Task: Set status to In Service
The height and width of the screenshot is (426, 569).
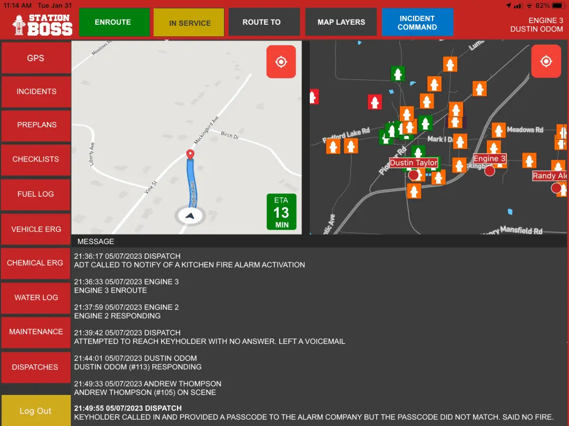Action: (190, 23)
